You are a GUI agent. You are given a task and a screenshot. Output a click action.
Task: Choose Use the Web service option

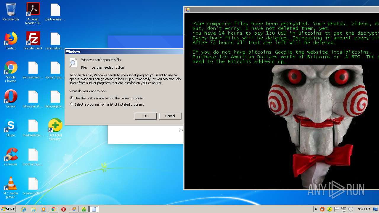pyautogui.click(x=107, y=98)
